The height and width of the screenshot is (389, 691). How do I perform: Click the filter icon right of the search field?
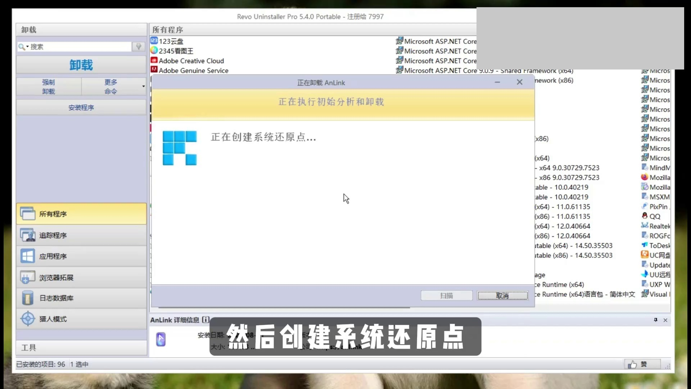[x=138, y=46]
